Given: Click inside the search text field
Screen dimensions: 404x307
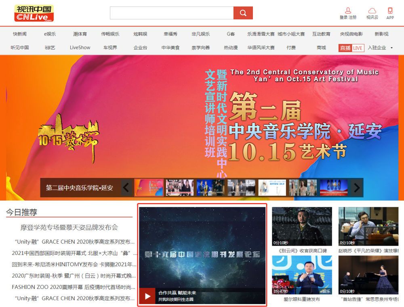Looking at the screenshot, I should (x=171, y=13).
